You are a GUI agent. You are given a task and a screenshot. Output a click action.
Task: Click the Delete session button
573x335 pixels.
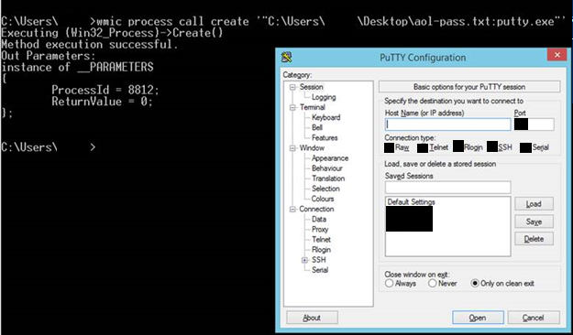click(534, 239)
